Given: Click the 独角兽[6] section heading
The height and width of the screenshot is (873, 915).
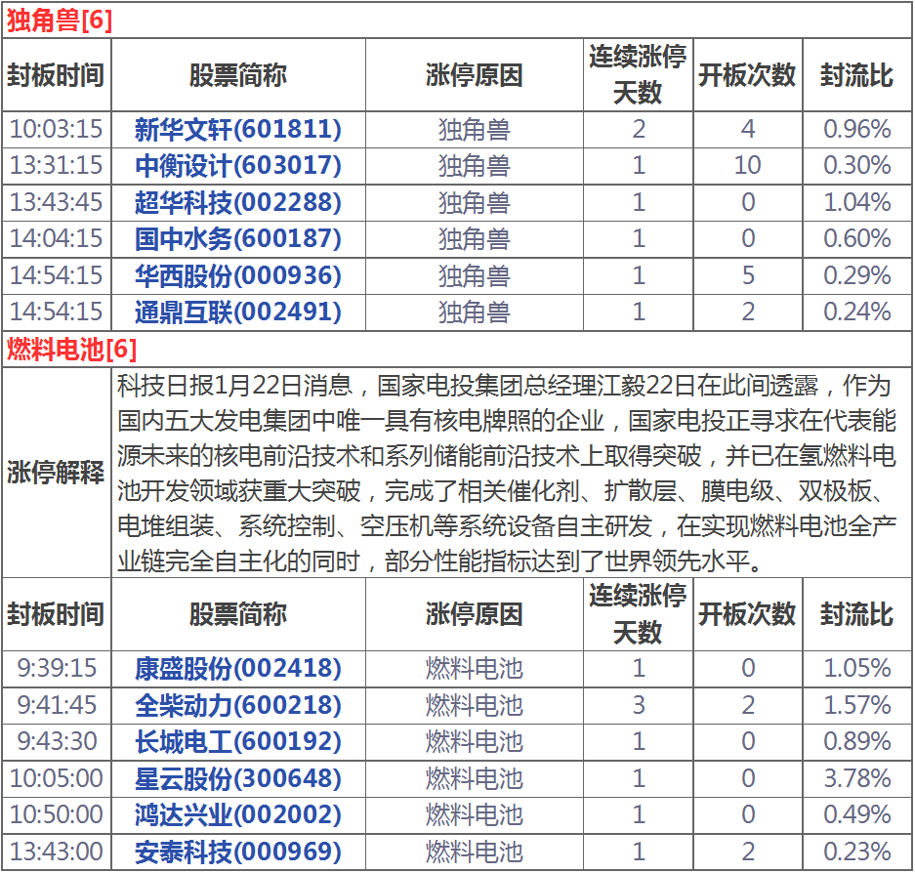Looking at the screenshot, I should [x=60, y=21].
